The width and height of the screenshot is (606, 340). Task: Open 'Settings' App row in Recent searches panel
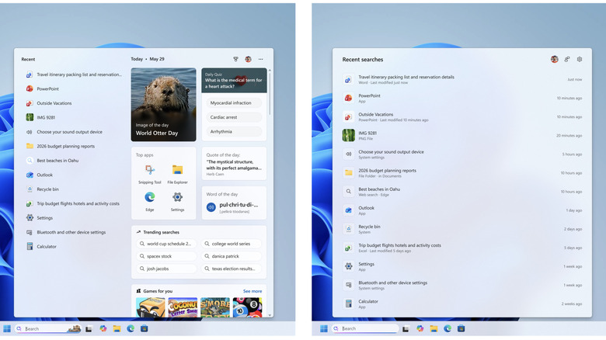coord(462,266)
